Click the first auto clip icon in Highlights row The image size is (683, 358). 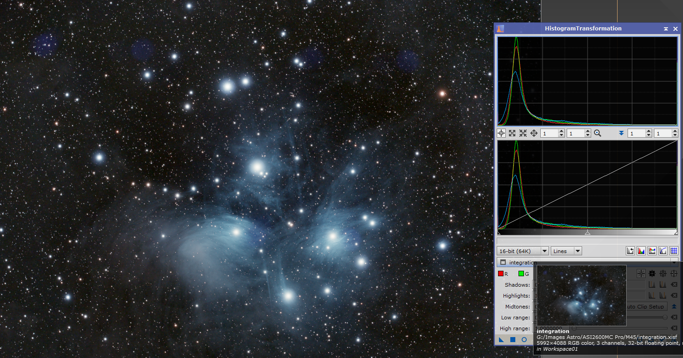652,296
